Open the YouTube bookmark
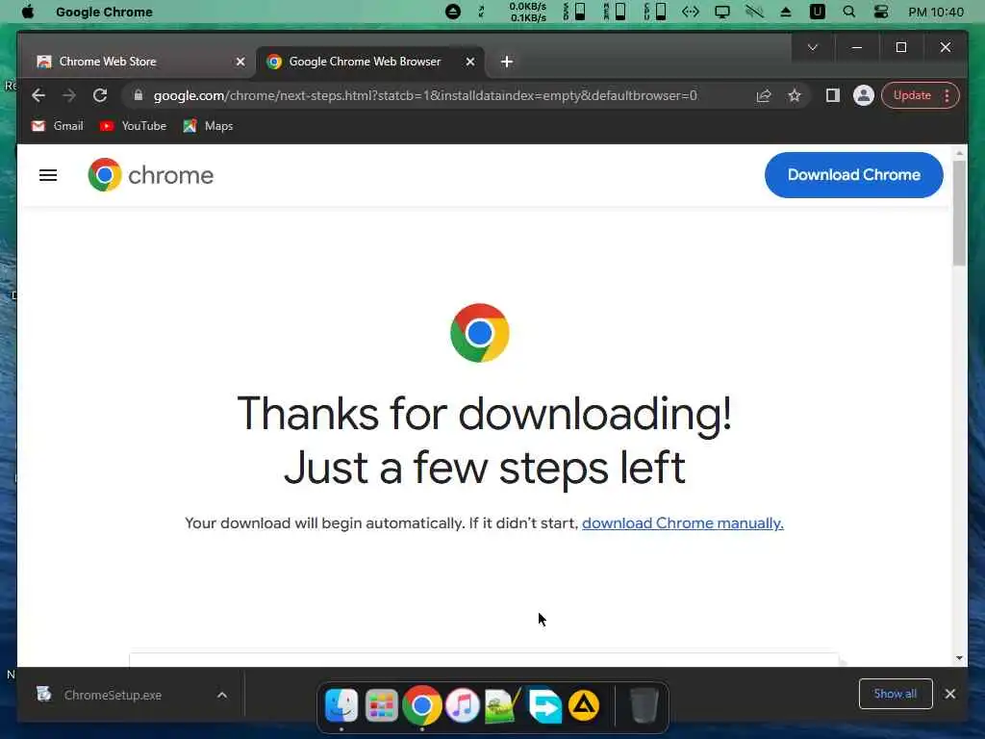Viewport: 985px width, 739px height. (x=133, y=126)
